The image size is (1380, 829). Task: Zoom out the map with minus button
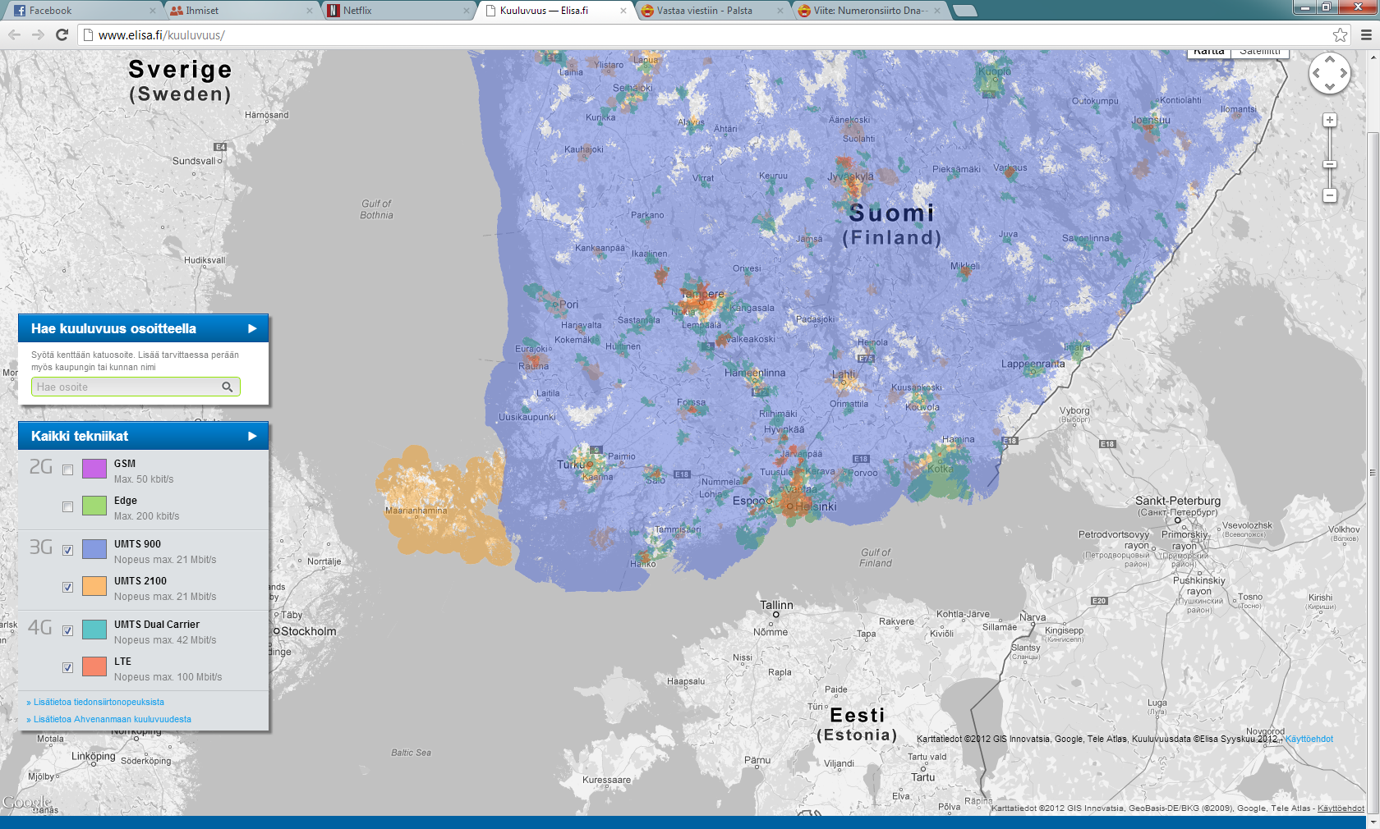(1329, 195)
